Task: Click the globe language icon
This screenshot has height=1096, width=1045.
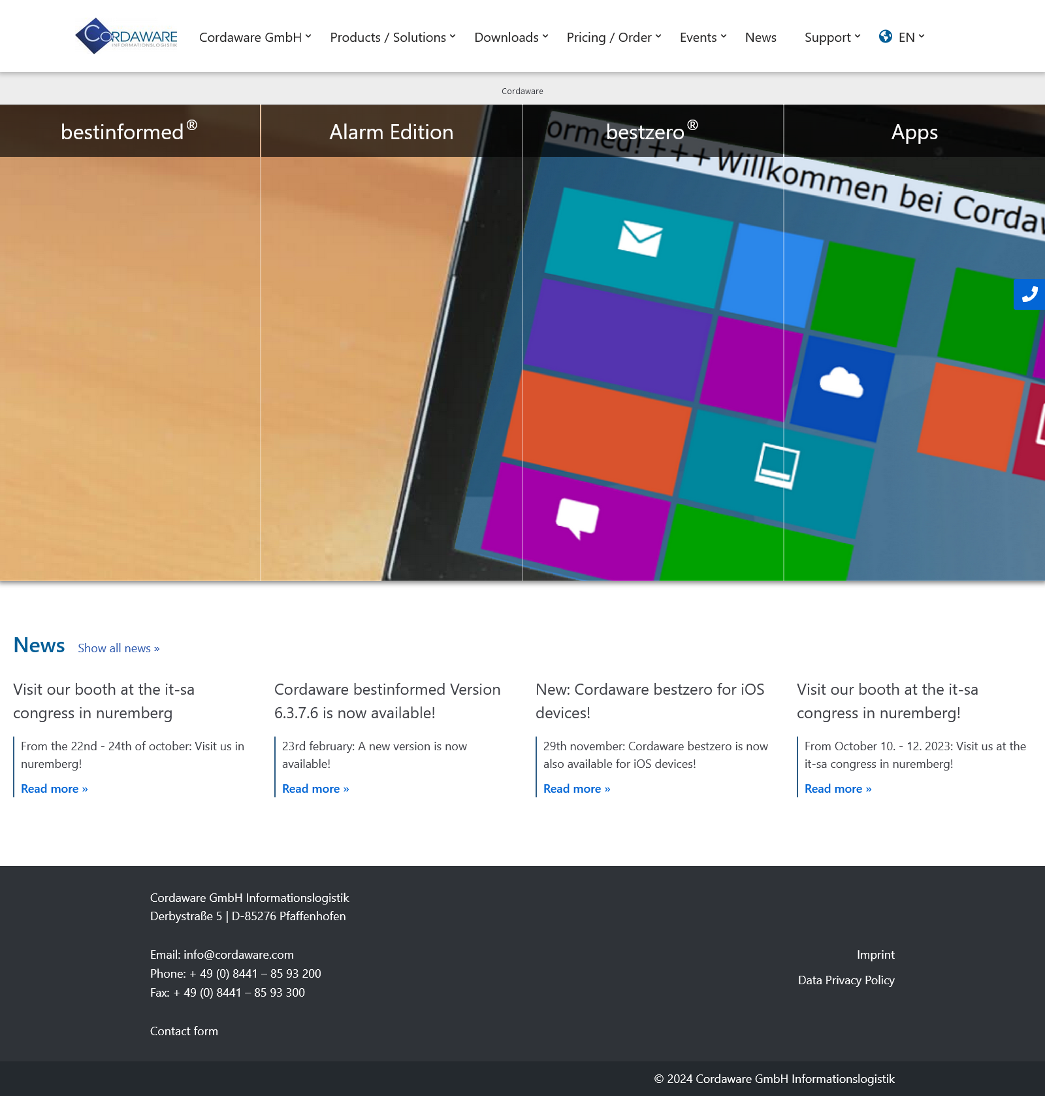Action: (x=886, y=37)
